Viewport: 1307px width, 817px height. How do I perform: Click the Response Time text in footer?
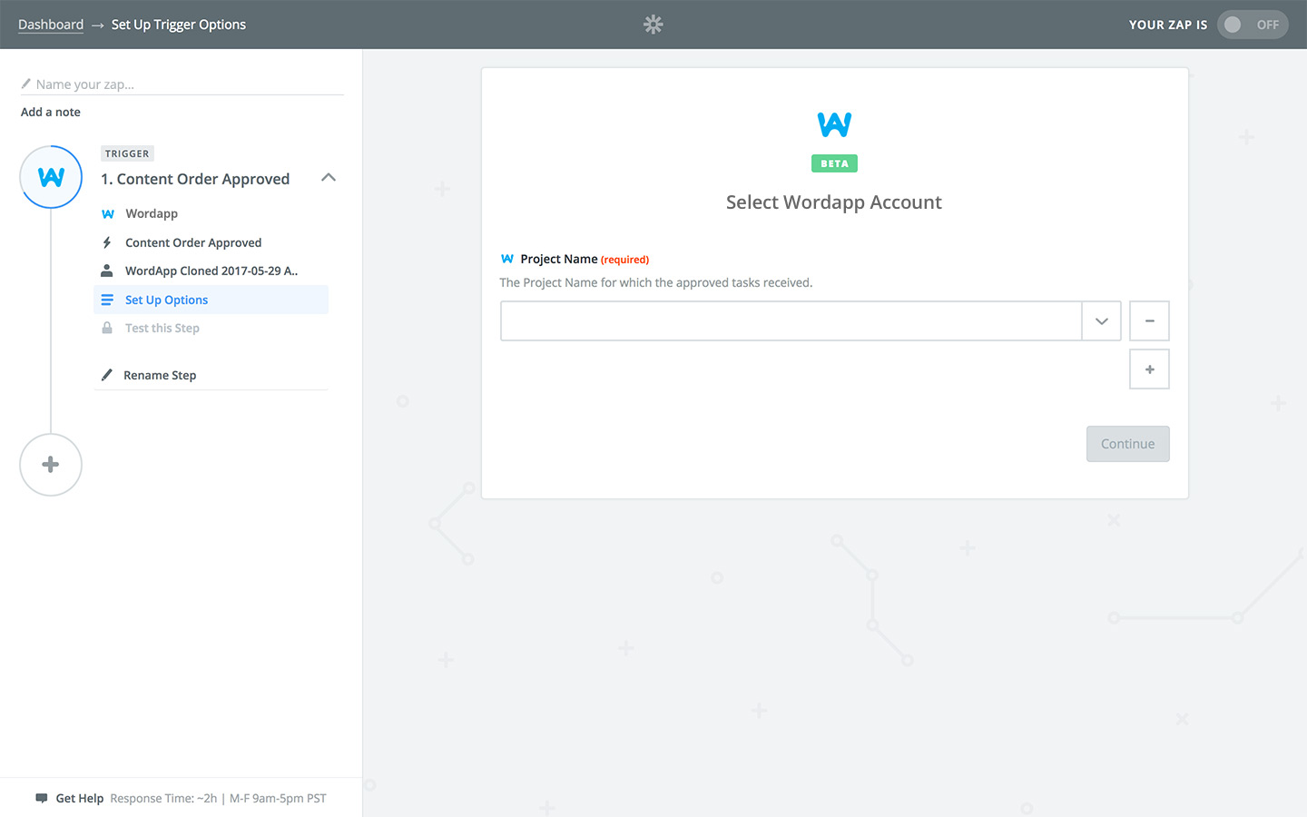click(x=218, y=799)
